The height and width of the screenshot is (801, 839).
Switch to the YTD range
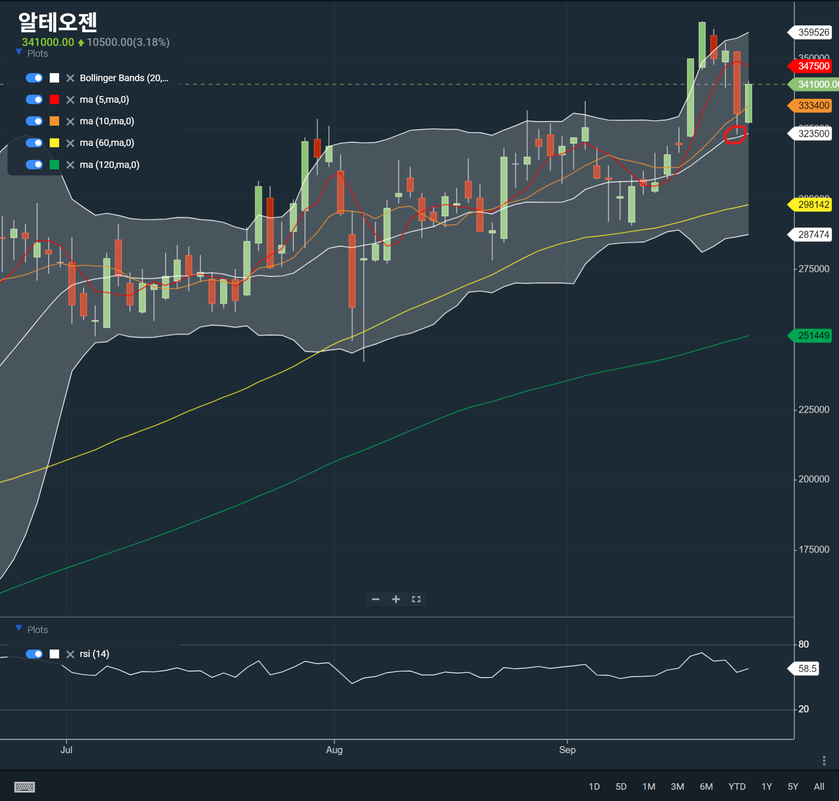click(x=737, y=786)
